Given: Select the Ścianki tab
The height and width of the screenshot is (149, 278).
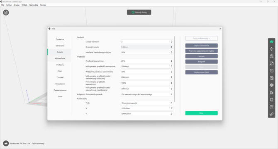Looking at the screenshot, I should pyautogui.click(x=60, y=52).
